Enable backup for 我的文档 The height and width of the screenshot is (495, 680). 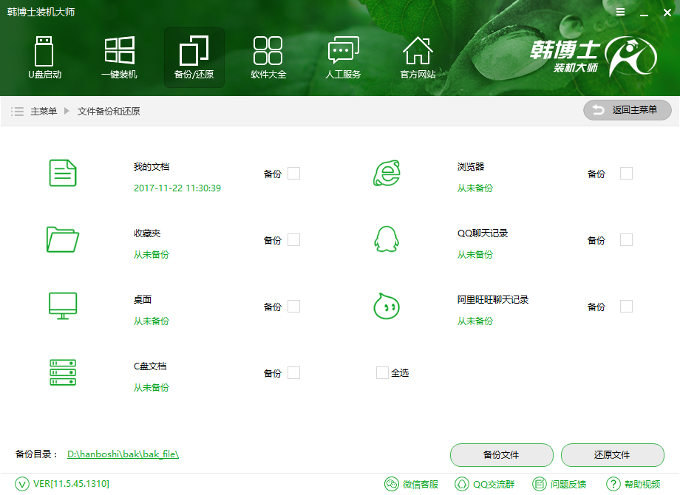[294, 173]
